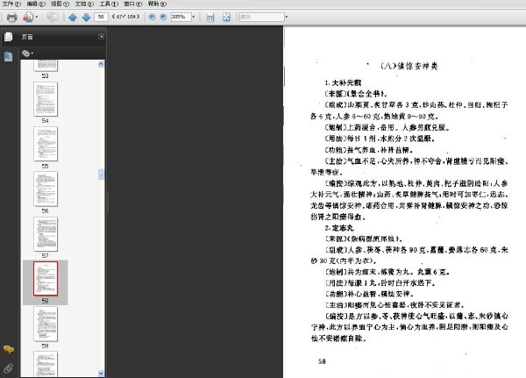
Task: Click the fit-width scrolling mode icon
Action: 209,17
